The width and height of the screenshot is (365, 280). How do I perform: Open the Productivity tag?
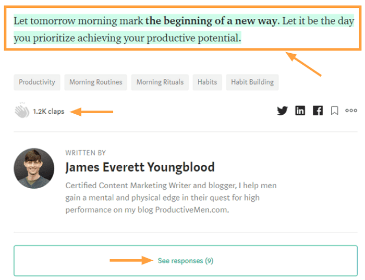[37, 82]
